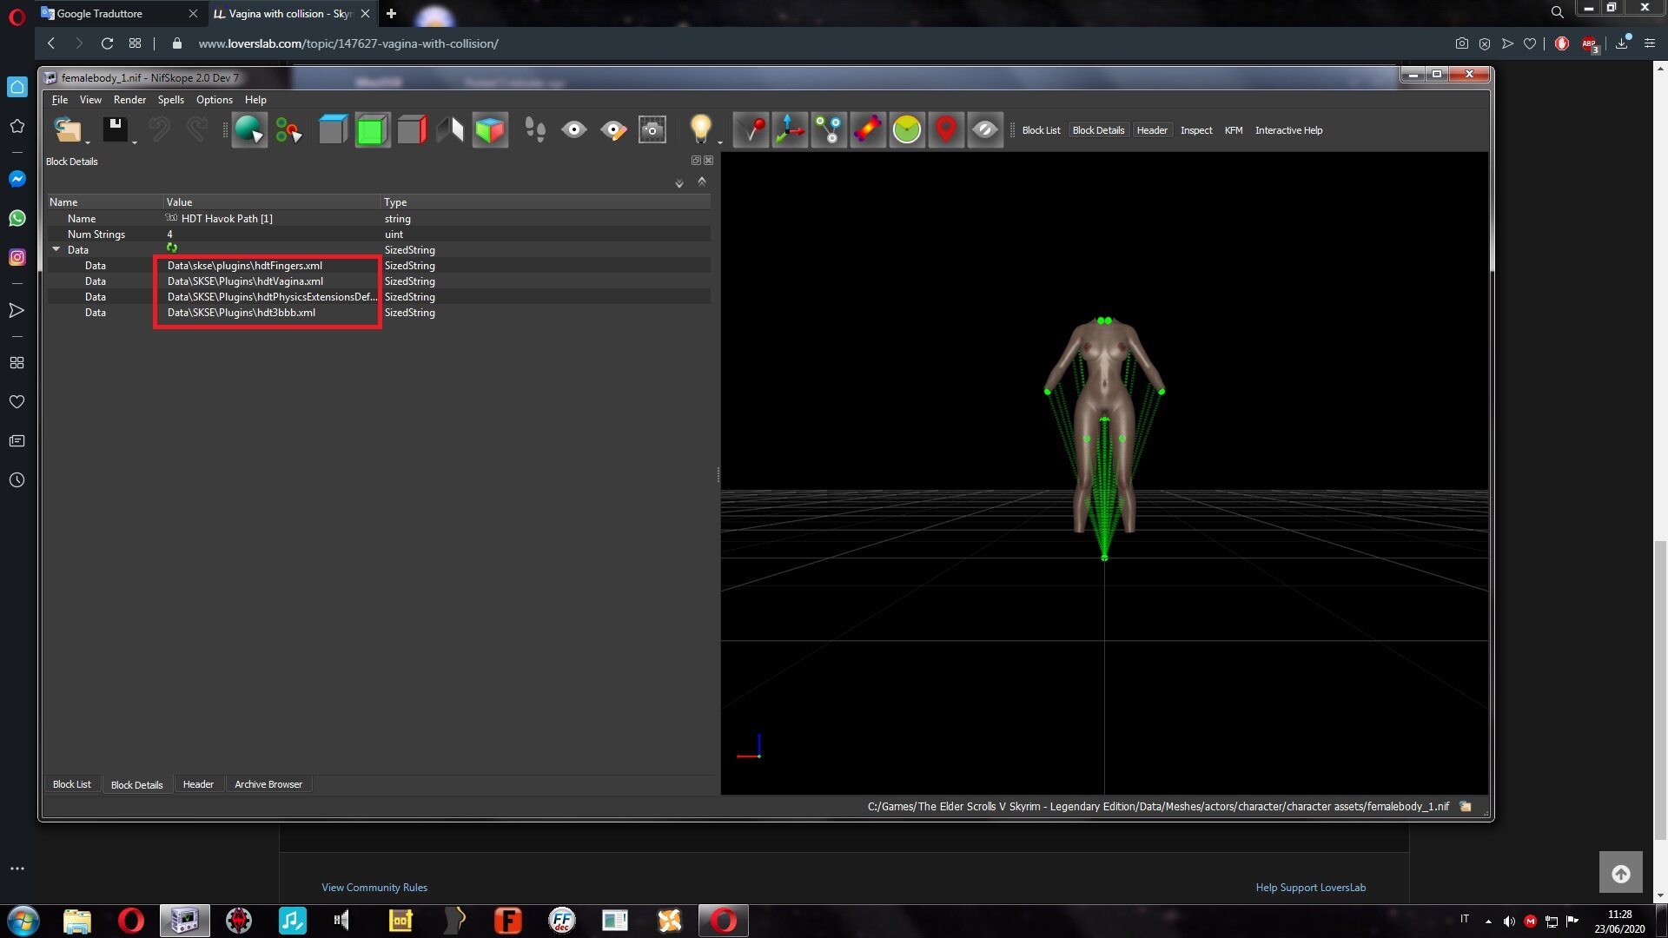
Task: Open the Options menu
Action: tap(215, 100)
